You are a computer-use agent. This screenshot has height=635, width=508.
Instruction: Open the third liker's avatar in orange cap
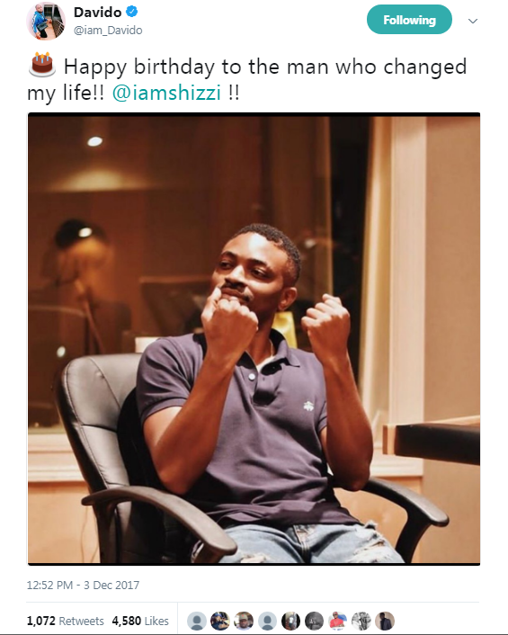click(x=244, y=621)
